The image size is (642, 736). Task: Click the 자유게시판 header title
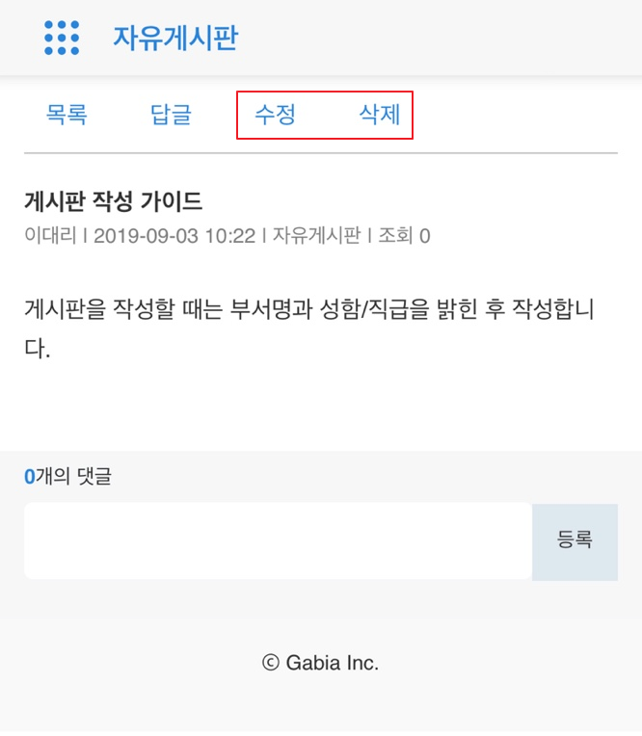pos(175,38)
